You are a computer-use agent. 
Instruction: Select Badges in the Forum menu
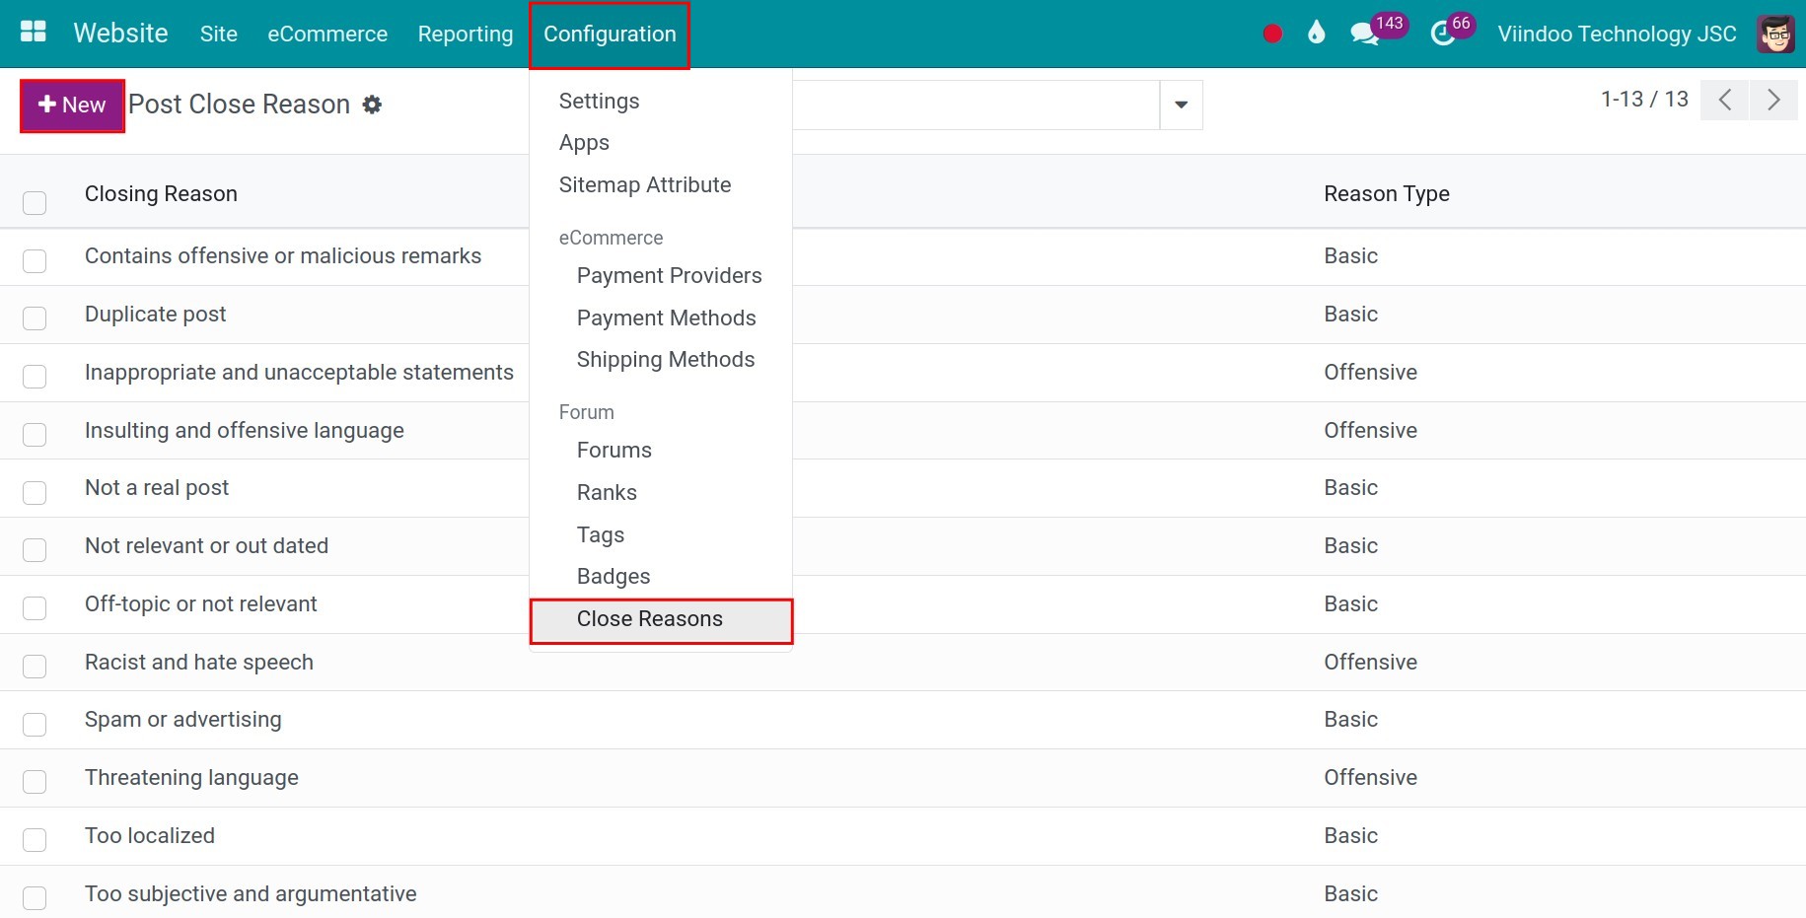pyautogui.click(x=614, y=577)
